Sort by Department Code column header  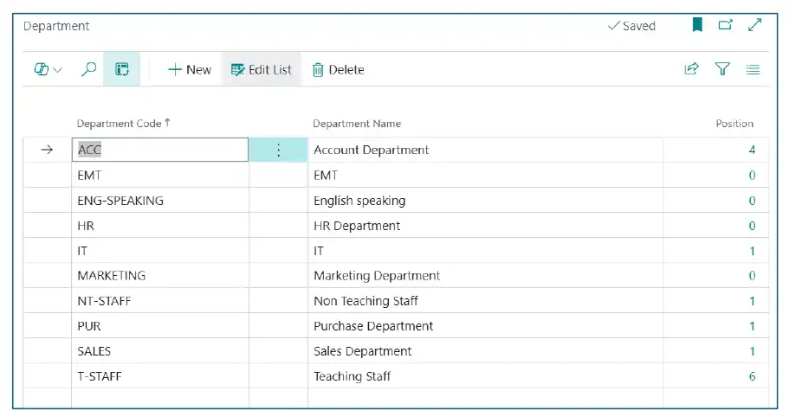pyautogui.click(x=120, y=124)
